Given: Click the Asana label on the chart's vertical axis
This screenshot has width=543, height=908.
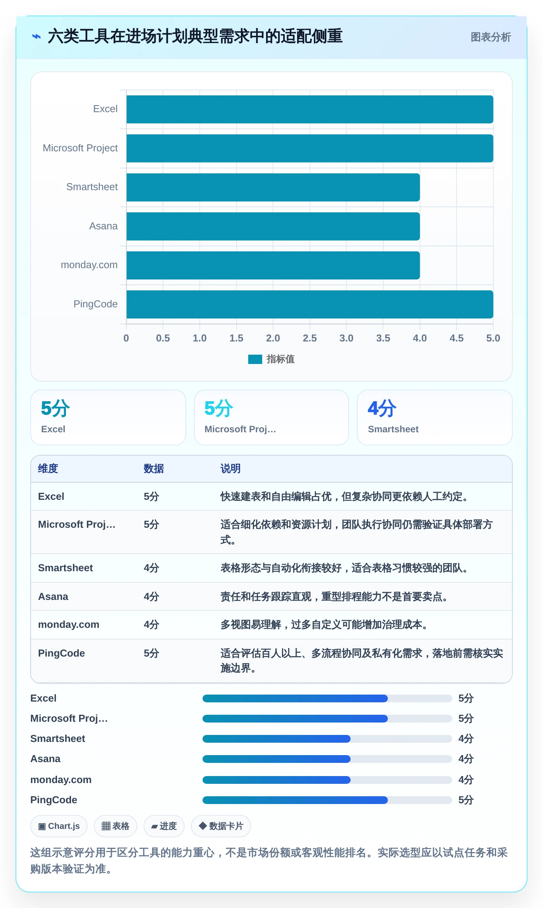Looking at the screenshot, I should pyautogui.click(x=104, y=226).
